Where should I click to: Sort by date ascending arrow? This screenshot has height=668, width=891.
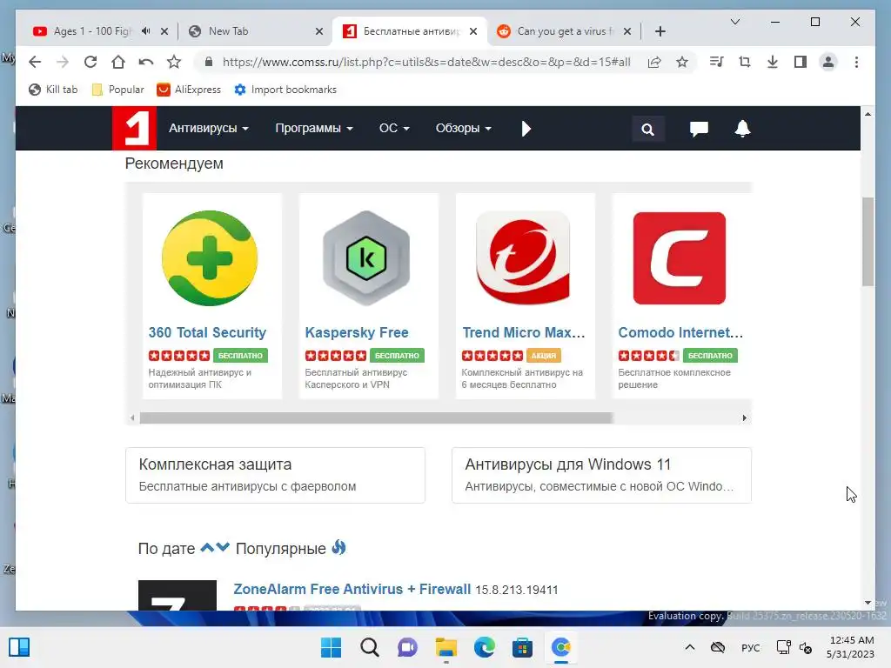pos(207,548)
